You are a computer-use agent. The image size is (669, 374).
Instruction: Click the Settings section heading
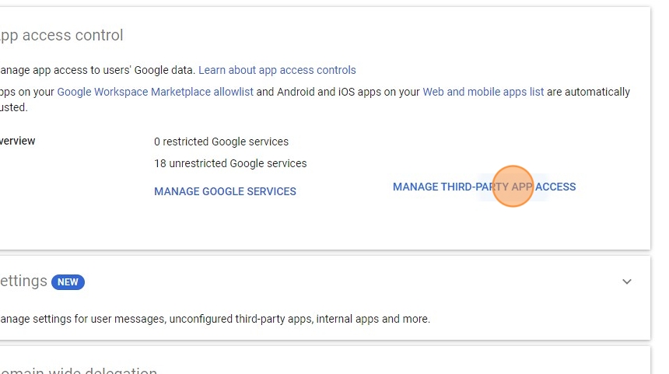click(x=23, y=281)
